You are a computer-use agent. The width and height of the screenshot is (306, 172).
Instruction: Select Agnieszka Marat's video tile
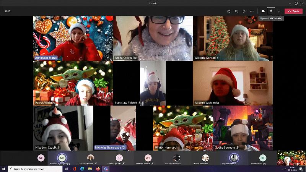click(73, 38)
